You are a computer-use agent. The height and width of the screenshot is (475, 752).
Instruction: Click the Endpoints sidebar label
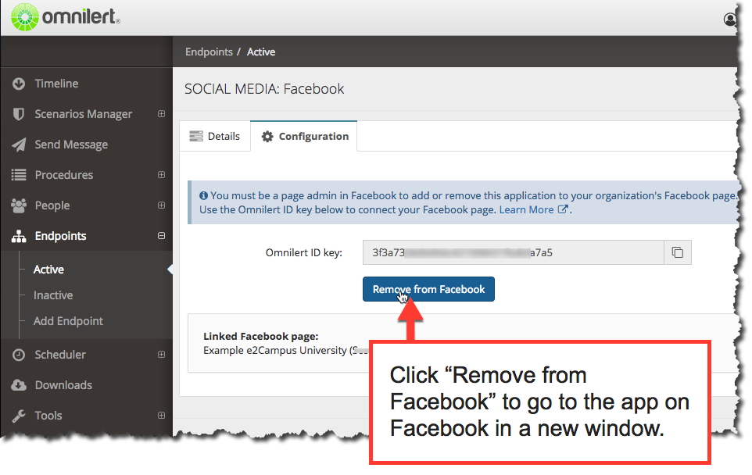pos(60,236)
